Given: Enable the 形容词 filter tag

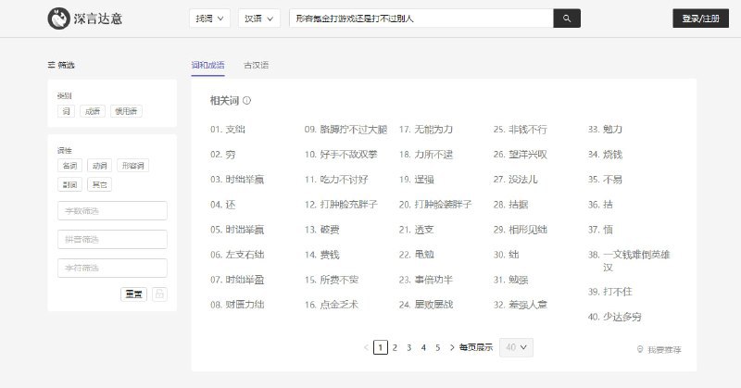Looking at the screenshot, I should coord(132,166).
